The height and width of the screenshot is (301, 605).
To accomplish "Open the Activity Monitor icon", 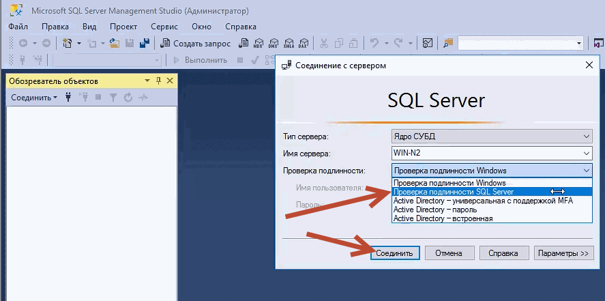I will [428, 43].
